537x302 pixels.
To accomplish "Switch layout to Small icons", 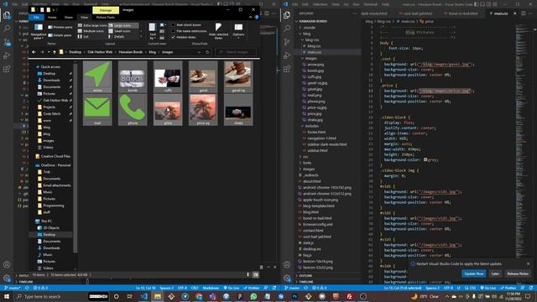I will pyautogui.click(x=119, y=31).
